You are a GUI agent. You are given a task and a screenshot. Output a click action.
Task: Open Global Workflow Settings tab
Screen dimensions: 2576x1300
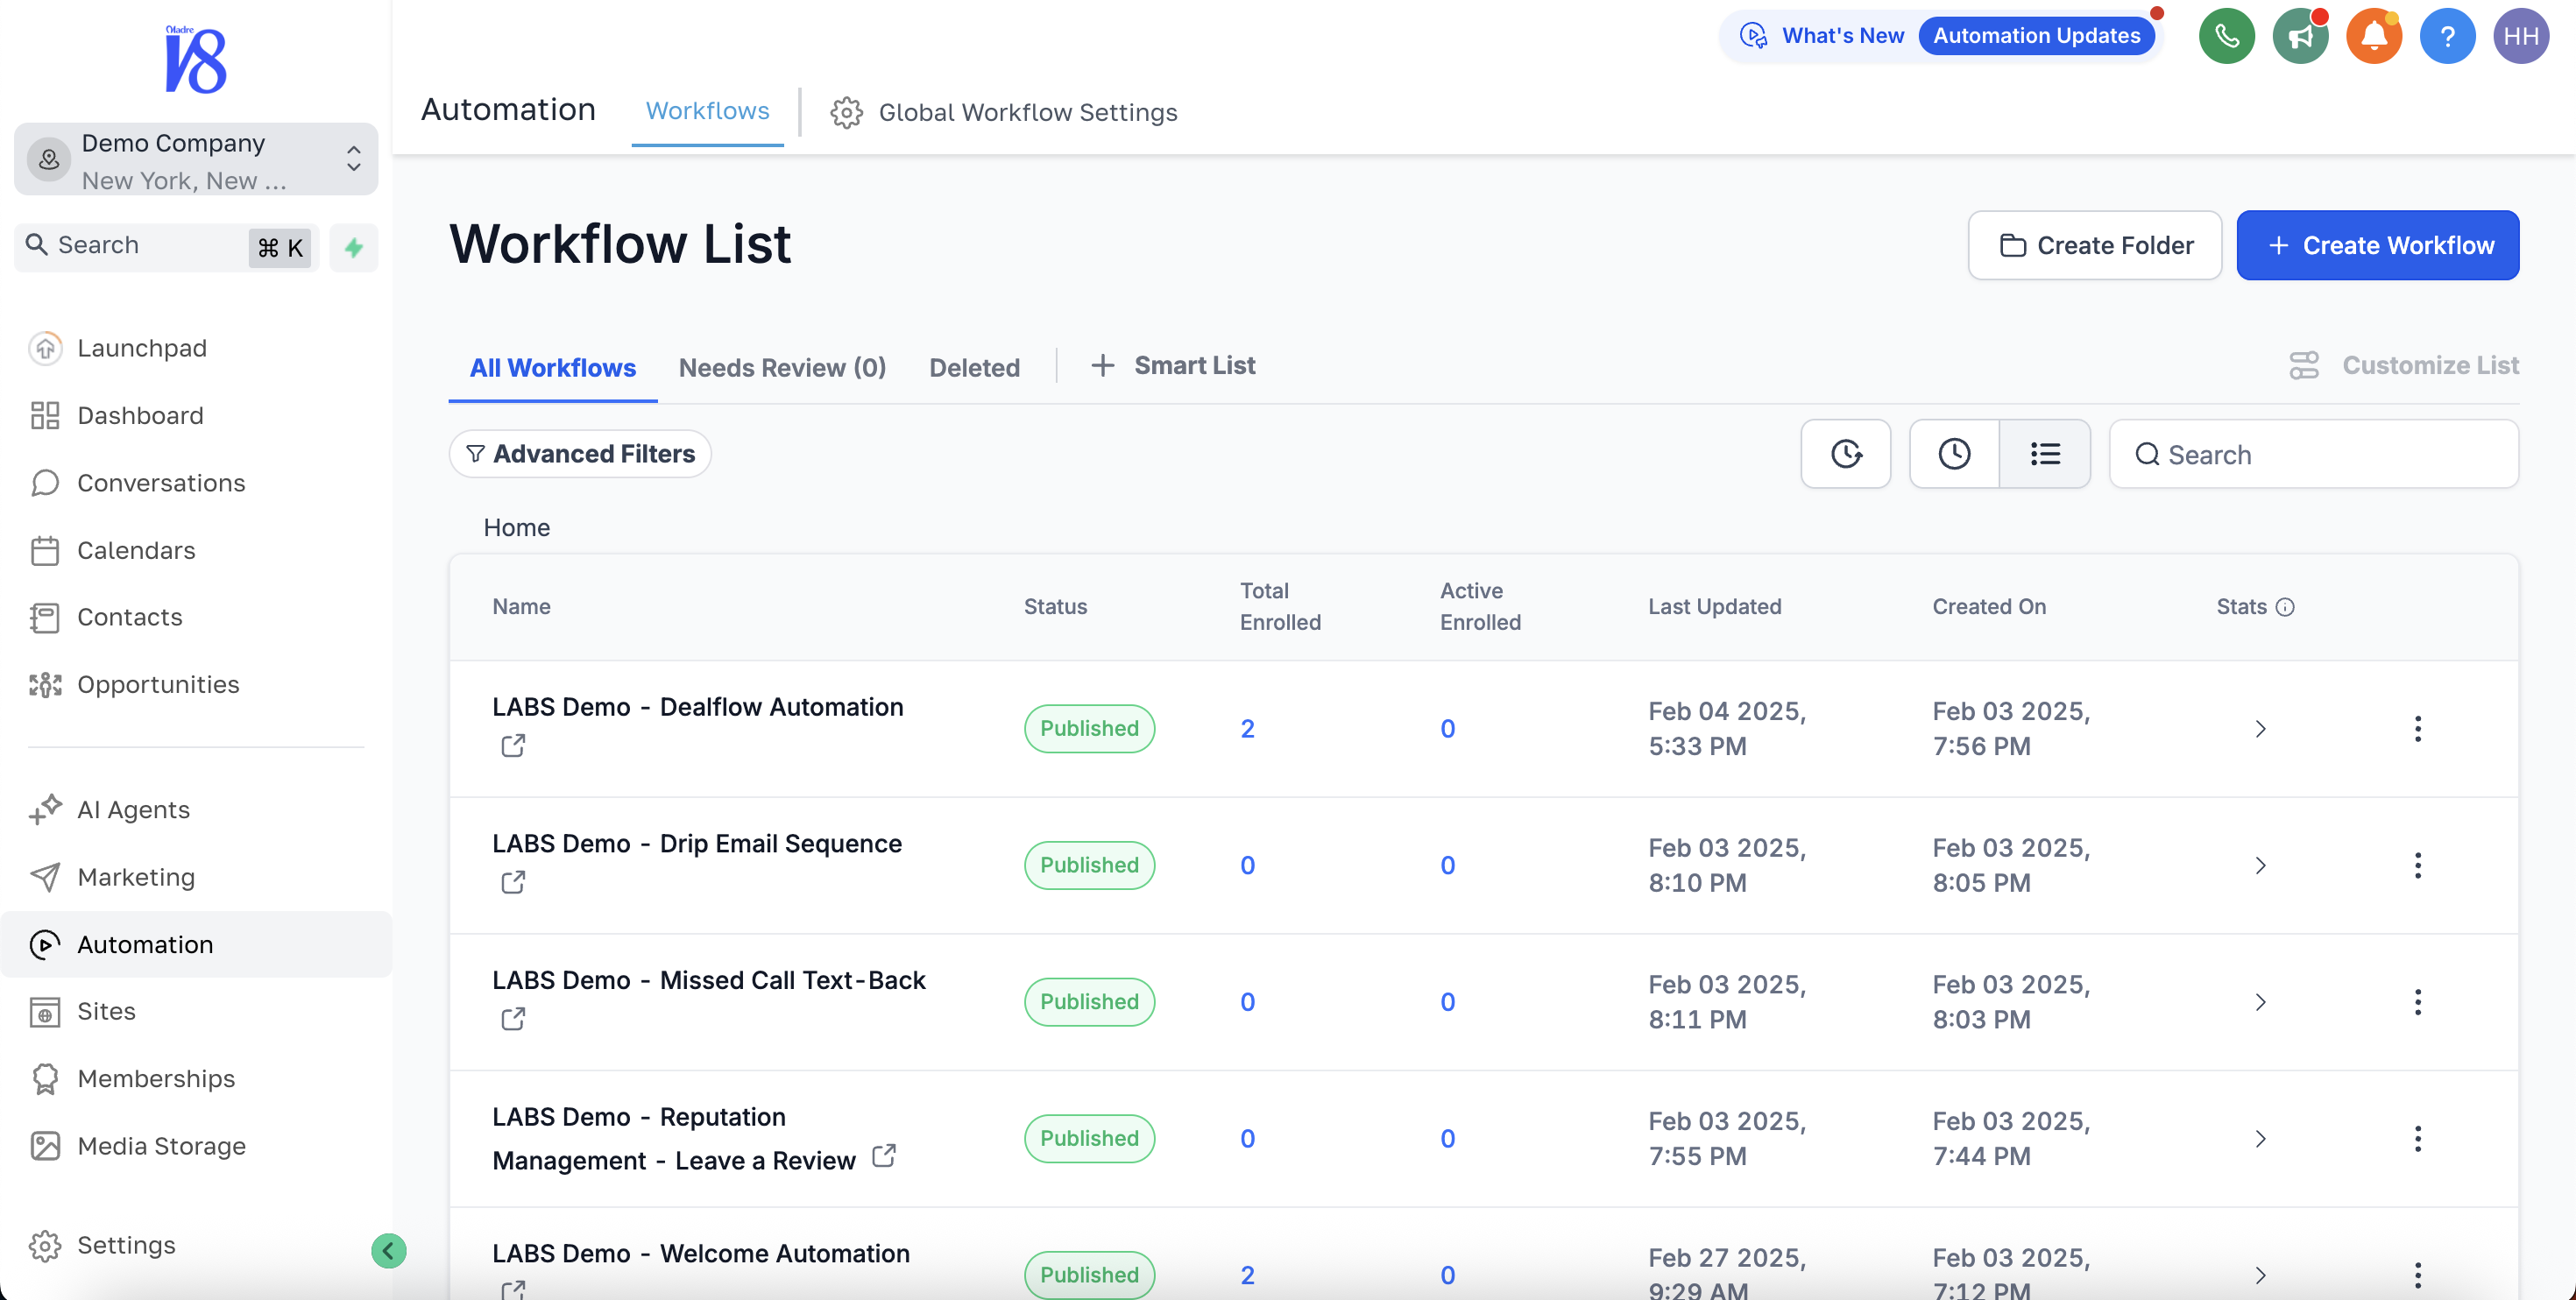pos(1004,112)
